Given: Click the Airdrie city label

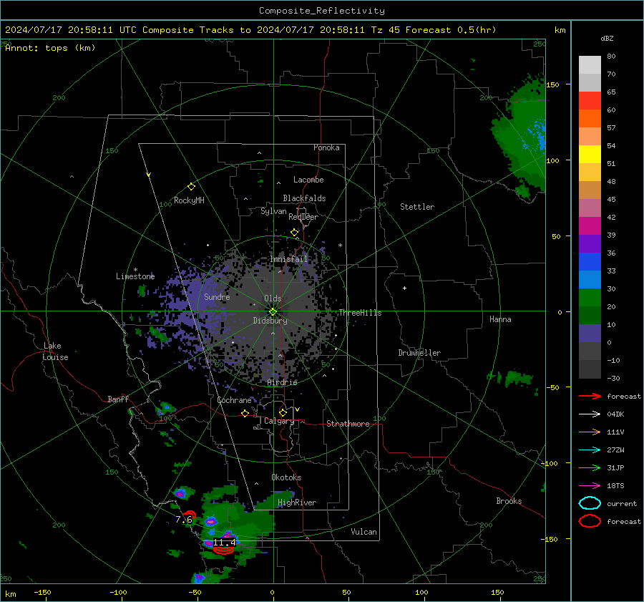Looking at the screenshot, I should coord(282,382).
